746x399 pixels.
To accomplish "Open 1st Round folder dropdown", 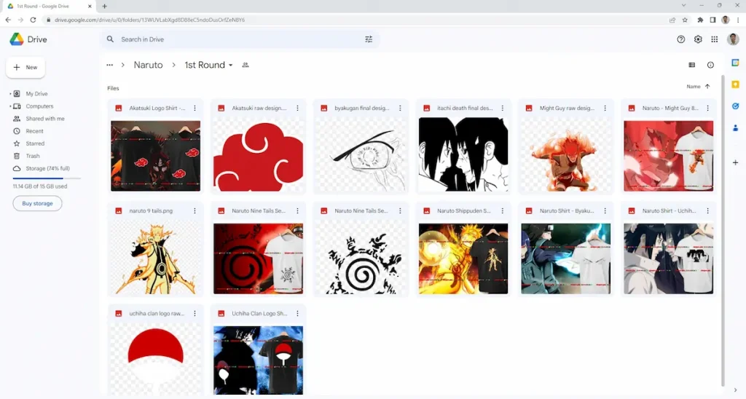I will tap(209, 65).
